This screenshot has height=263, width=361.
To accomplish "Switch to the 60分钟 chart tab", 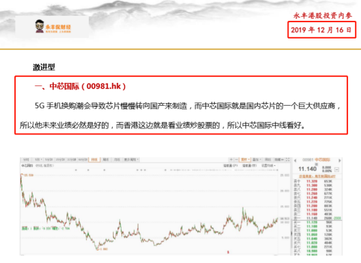I will point(83,159).
